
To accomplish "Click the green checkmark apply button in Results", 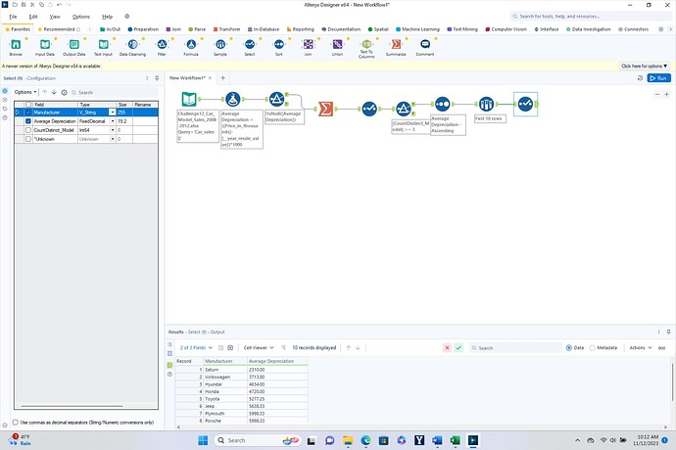I will 459,348.
